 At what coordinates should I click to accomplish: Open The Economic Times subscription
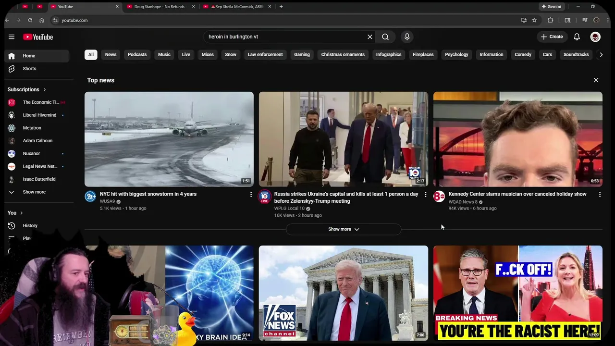[x=37, y=102]
